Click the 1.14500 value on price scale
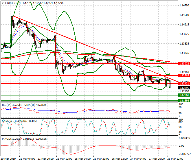Screen dimensions: 191x162 [184, 15]
